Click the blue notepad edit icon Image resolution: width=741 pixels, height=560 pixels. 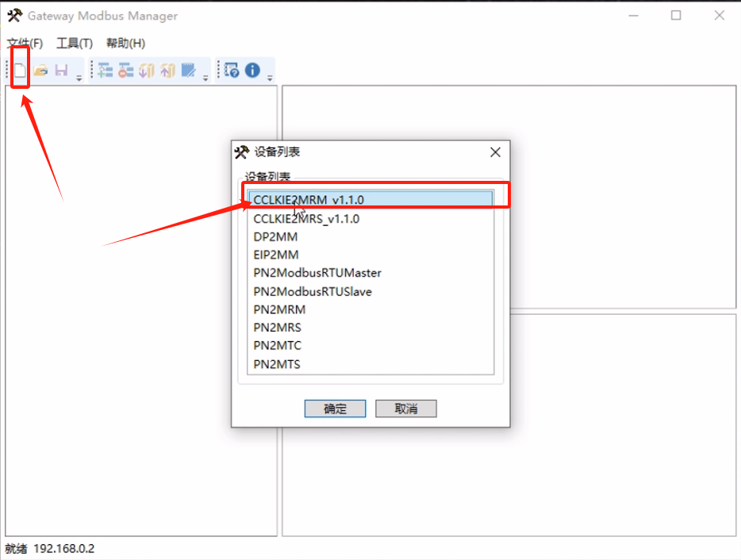(188, 71)
